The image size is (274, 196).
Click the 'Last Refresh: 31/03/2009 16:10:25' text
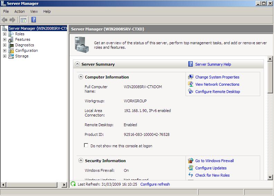107,184
